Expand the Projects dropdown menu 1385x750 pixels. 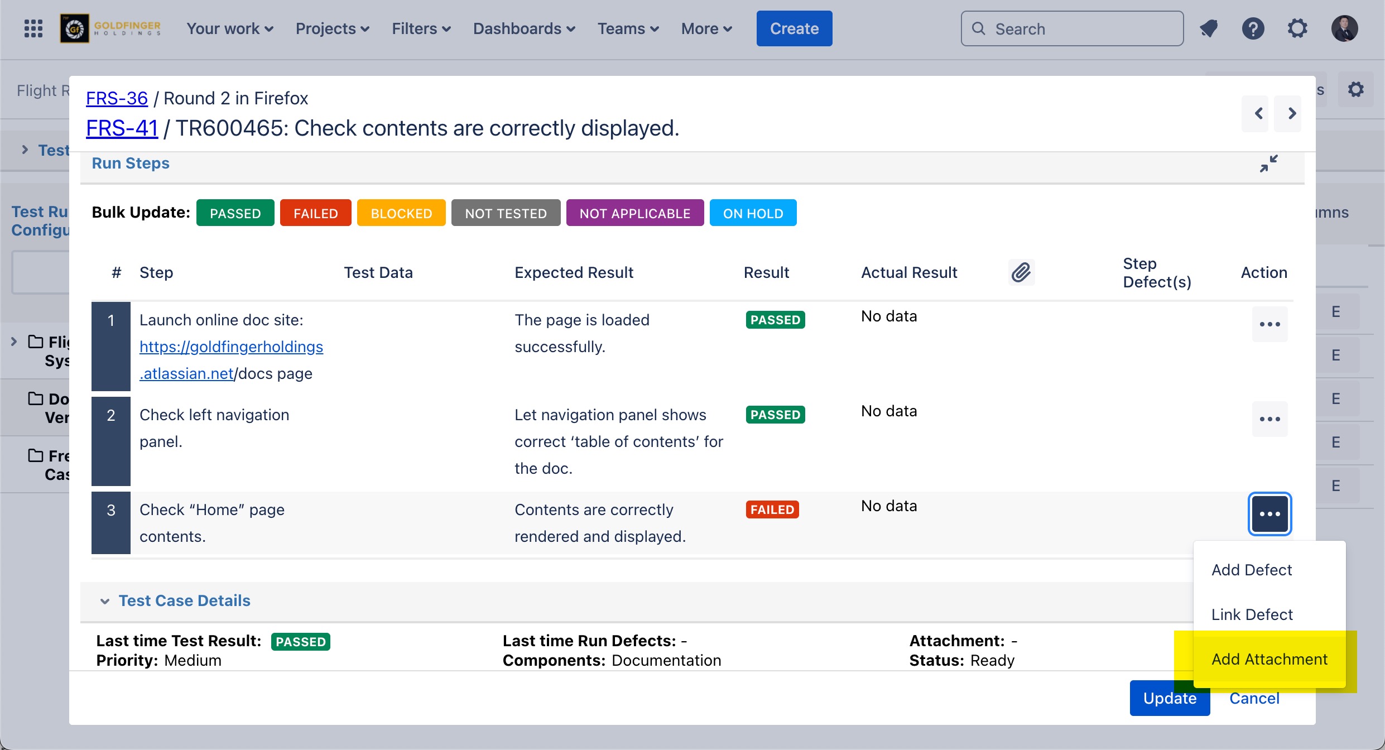(332, 28)
